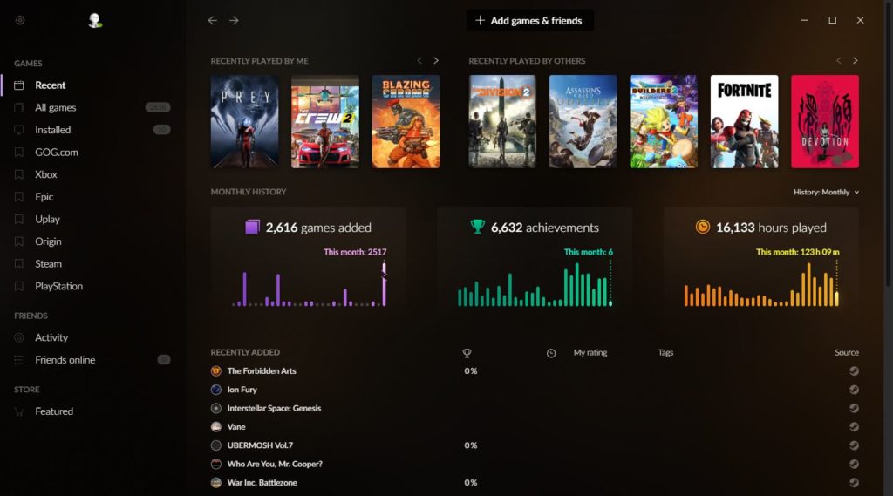Screen dimensions: 893x496
Task: Click the play time clock column icon
Action: [x=551, y=353]
